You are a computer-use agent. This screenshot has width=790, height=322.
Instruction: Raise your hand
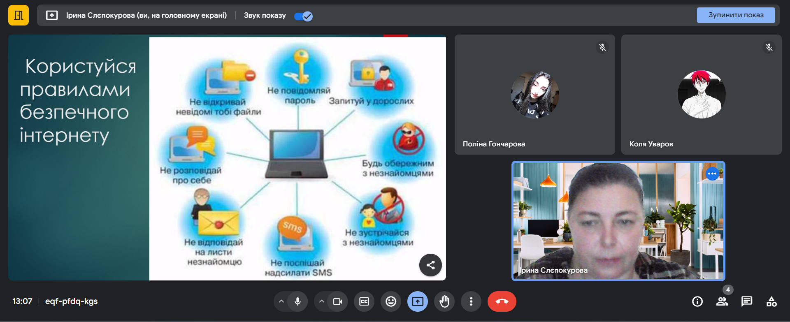444,301
